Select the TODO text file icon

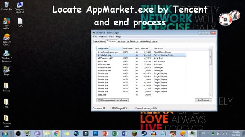20,22
